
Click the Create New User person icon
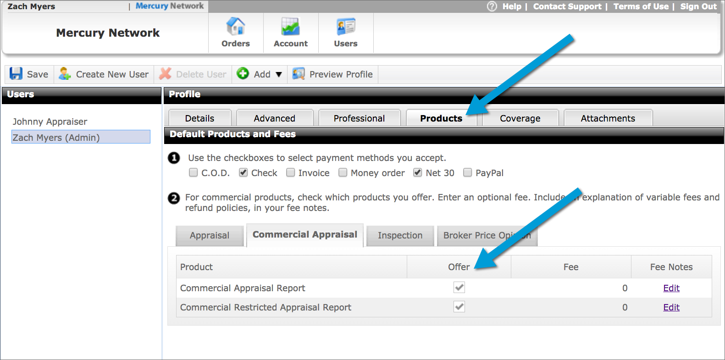pyautogui.click(x=65, y=74)
